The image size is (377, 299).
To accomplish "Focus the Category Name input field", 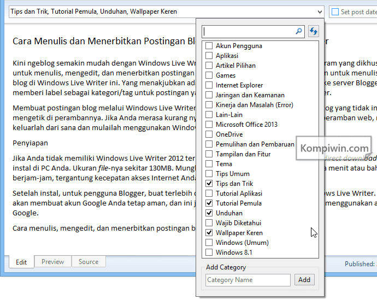I will click(248, 280).
